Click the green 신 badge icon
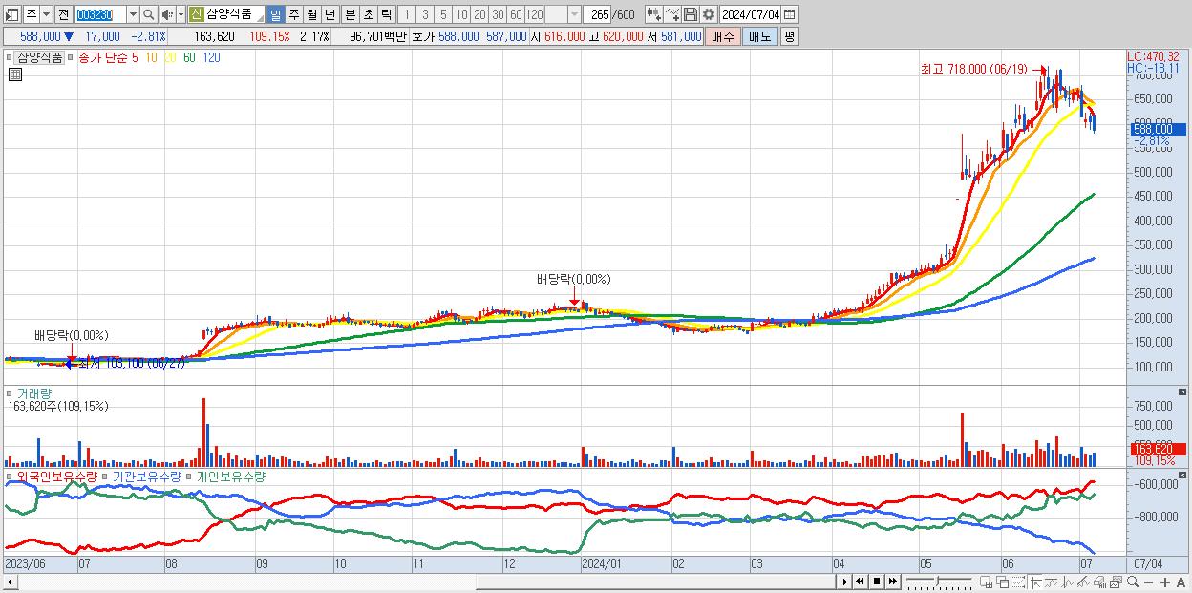The width and height of the screenshot is (1192, 593). click(x=195, y=14)
